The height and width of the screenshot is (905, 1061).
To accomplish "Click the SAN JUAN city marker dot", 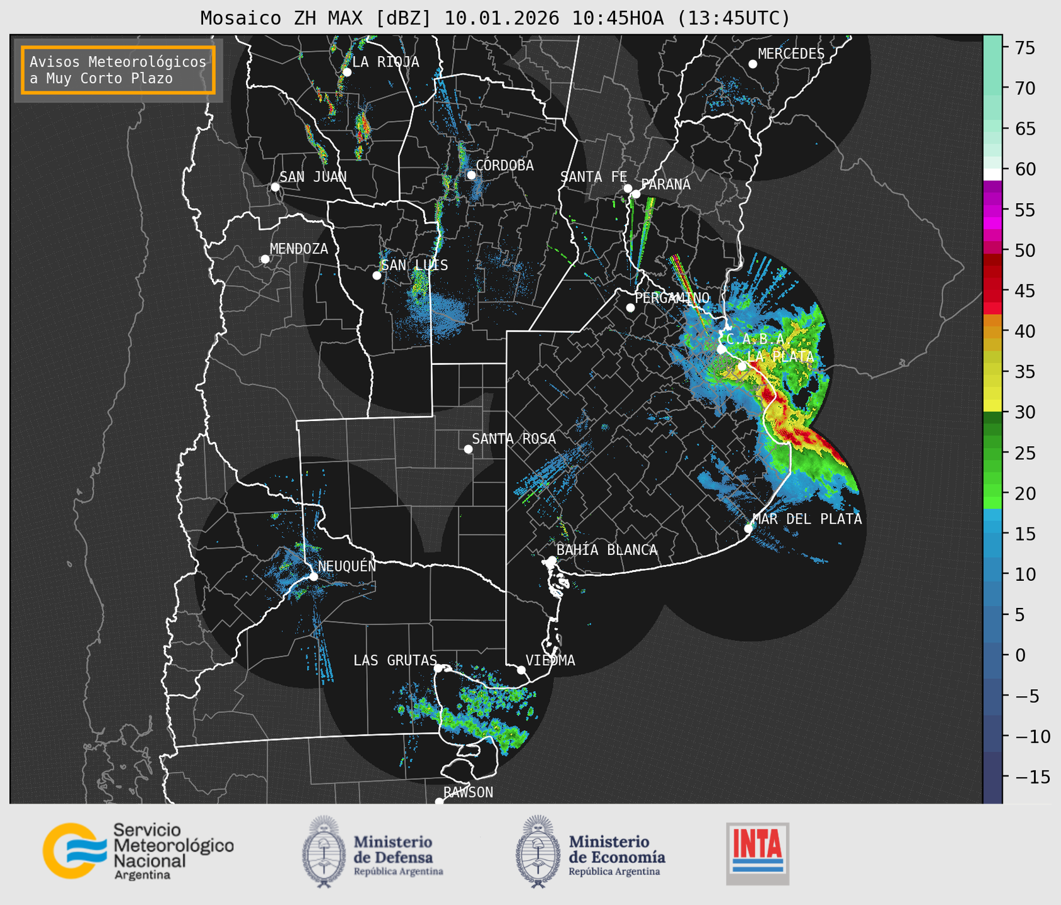I will tap(275, 187).
